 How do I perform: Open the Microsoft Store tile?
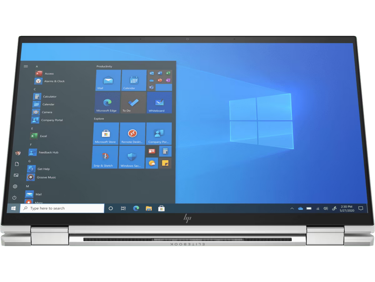[x=106, y=133]
